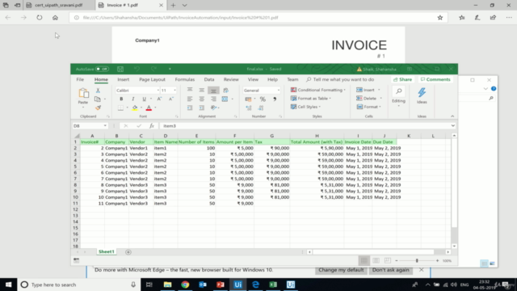Switch to the Review tab
This screenshot has width=517, height=291.
(x=231, y=79)
